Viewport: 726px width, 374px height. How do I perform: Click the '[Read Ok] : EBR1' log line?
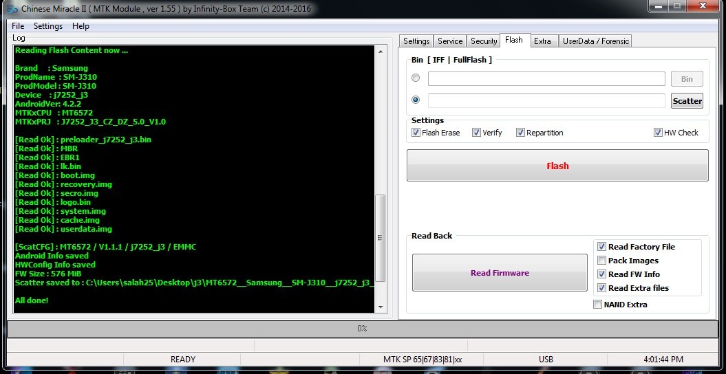47,157
